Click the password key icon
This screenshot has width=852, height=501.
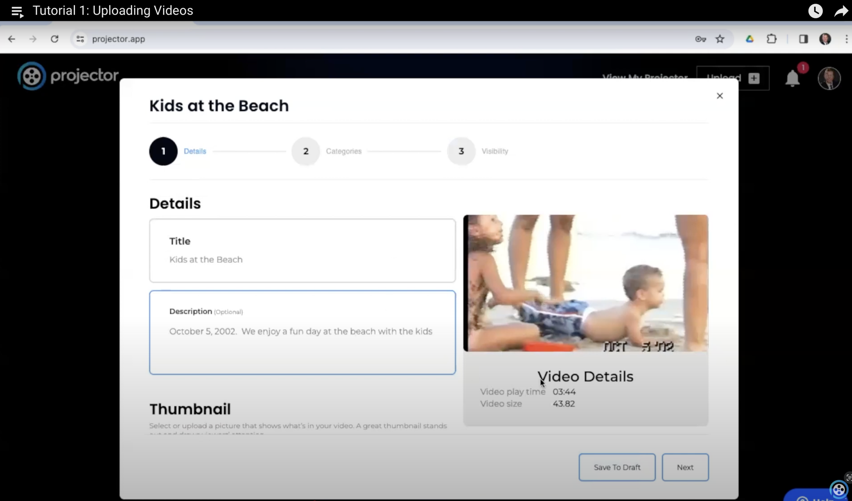[x=701, y=39]
